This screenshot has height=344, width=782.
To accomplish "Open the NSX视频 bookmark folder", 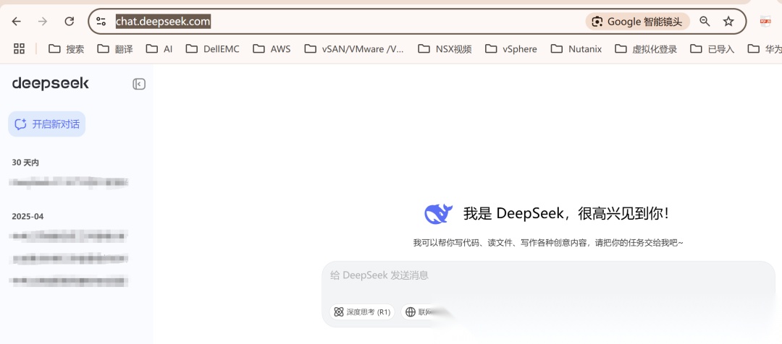I will 445,49.
